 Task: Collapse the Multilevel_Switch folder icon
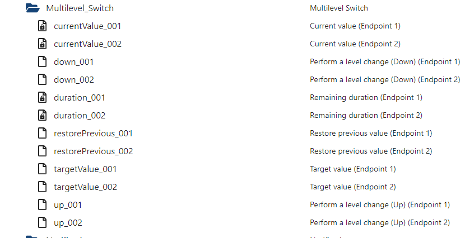tap(32, 8)
